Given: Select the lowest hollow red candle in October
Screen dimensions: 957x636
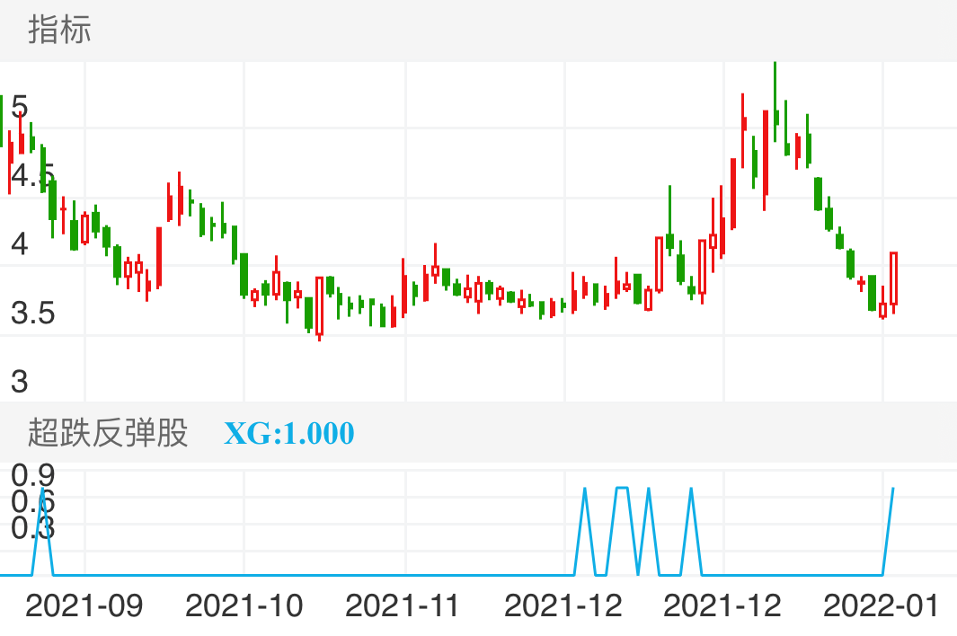Looking at the screenshot, I should click(x=319, y=305).
